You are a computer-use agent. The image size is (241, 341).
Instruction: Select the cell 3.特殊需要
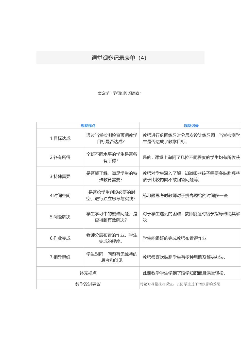click(60, 176)
